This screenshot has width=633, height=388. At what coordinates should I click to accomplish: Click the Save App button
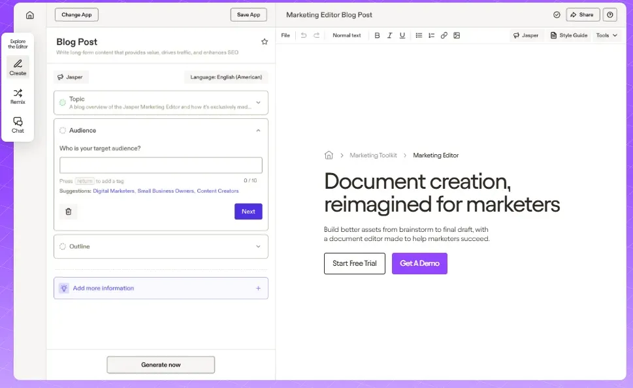[x=249, y=15]
